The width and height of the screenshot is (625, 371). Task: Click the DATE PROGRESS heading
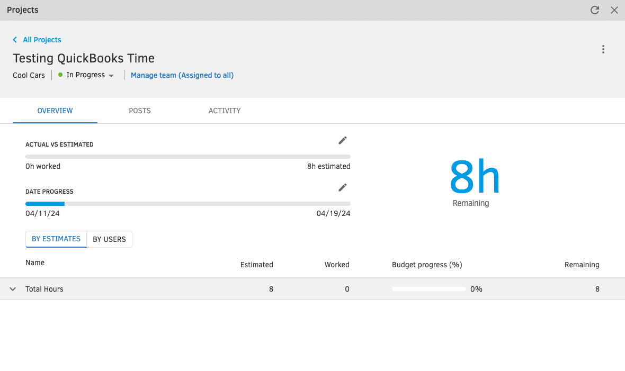(x=49, y=192)
